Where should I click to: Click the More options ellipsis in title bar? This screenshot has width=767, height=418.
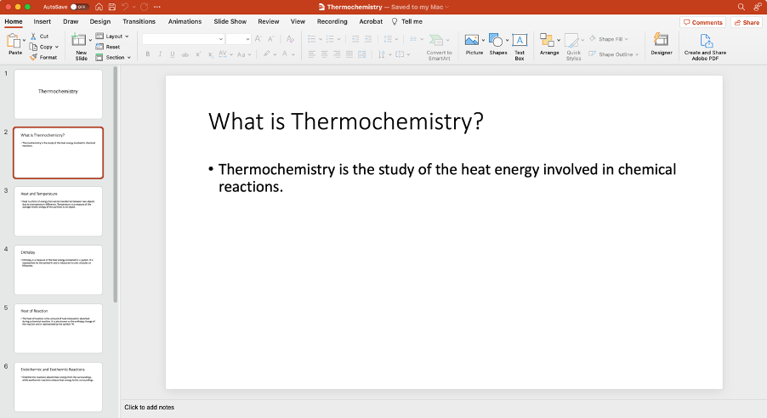(x=157, y=7)
